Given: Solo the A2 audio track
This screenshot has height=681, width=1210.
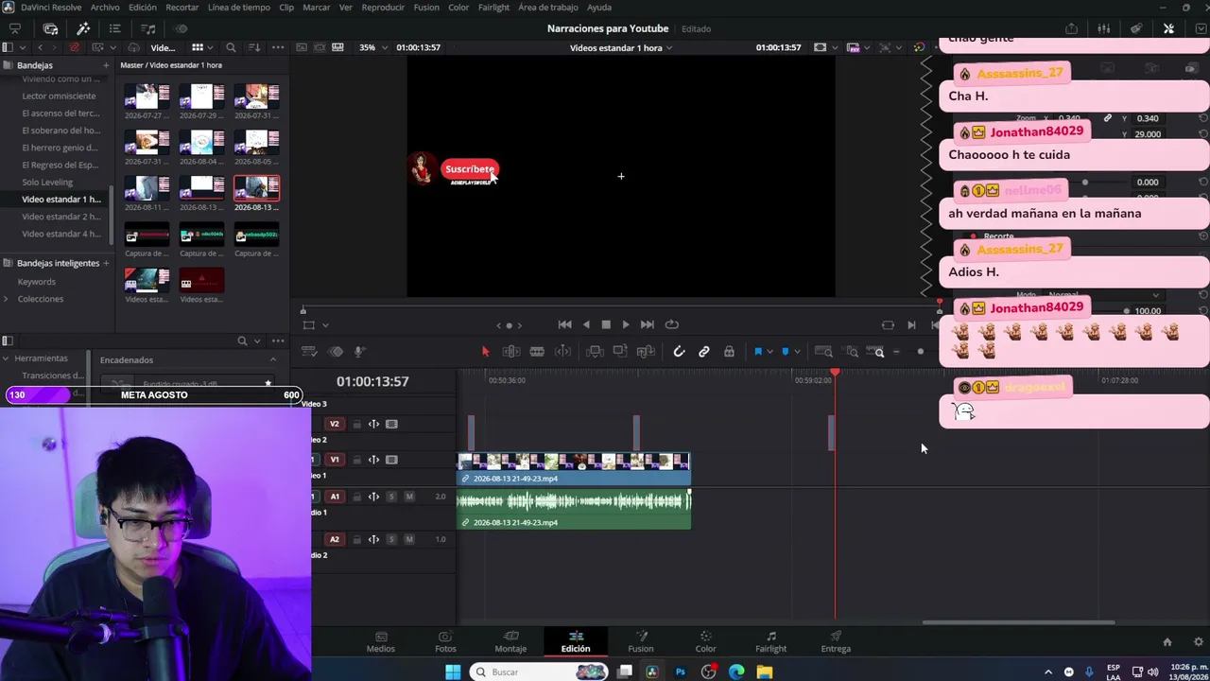Looking at the screenshot, I should (391, 539).
